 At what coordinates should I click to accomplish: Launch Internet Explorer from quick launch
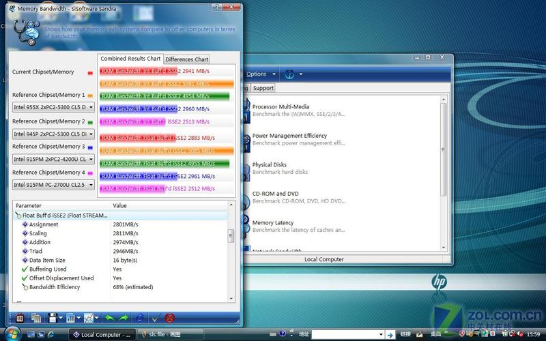pos(51,334)
